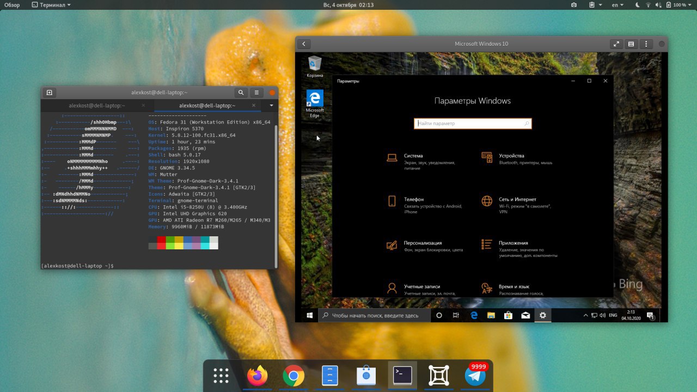The width and height of the screenshot is (697, 392).
Task: Click the cyan color block in neofetch output
Action: pyautogui.click(x=205, y=240)
